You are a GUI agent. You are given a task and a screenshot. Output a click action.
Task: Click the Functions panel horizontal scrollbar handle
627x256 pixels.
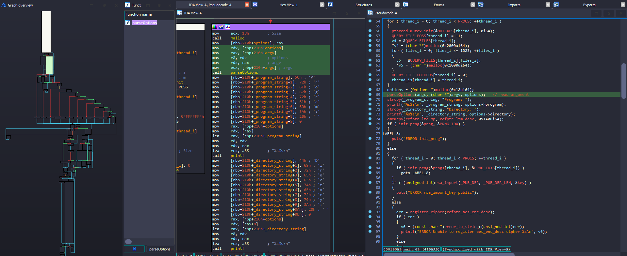pyautogui.click(x=128, y=242)
